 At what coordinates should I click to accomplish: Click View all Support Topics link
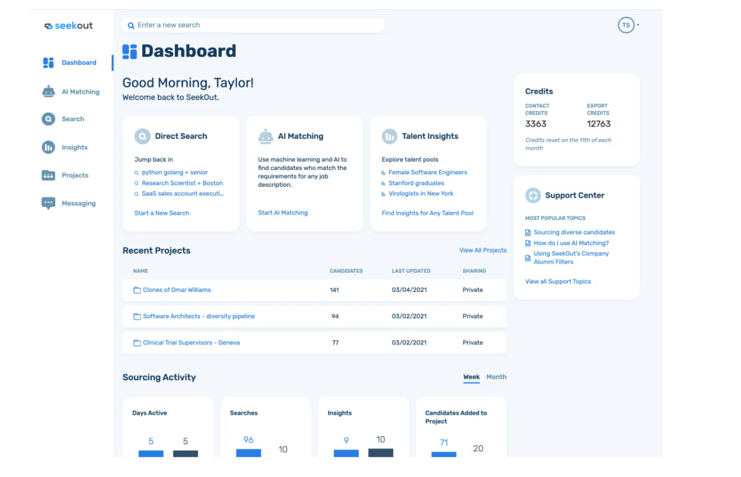558,281
